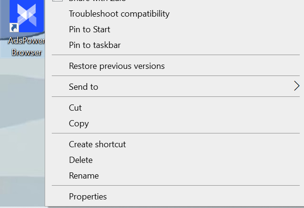Open Properties for the shortcut

coord(88,197)
